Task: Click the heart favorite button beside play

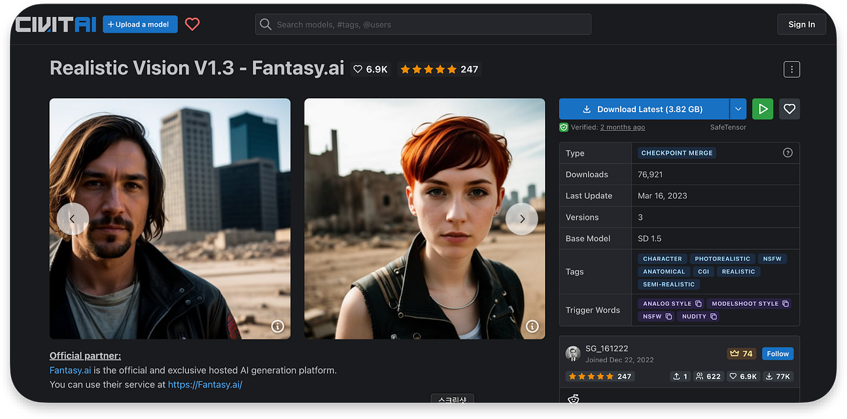Action: point(789,109)
